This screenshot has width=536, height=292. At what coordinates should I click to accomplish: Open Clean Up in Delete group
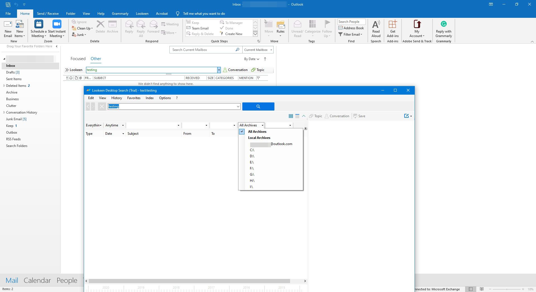tap(82, 28)
